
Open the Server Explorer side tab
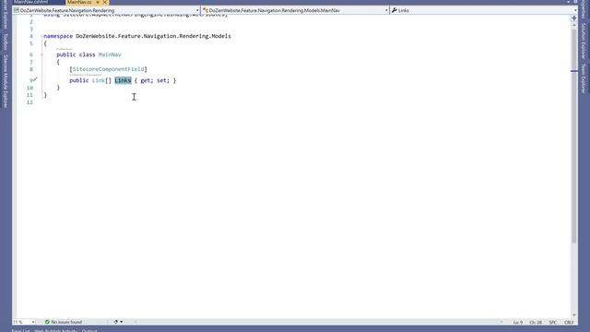(6, 15)
